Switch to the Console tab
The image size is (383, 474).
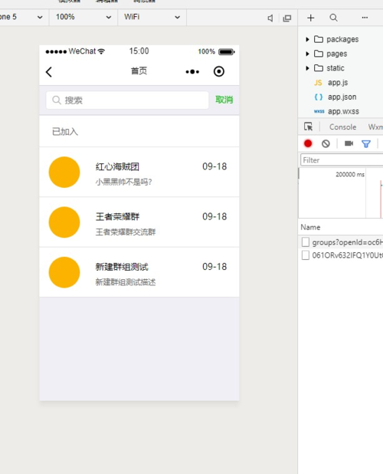point(342,127)
